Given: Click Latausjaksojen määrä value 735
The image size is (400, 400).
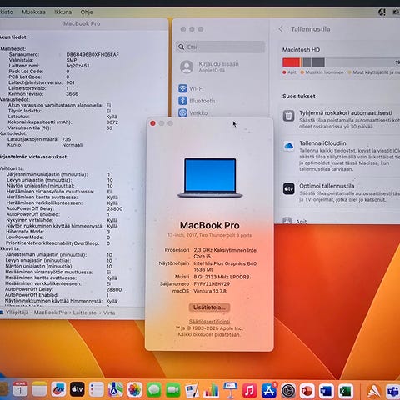Looking at the screenshot, I should coord(67,139).
